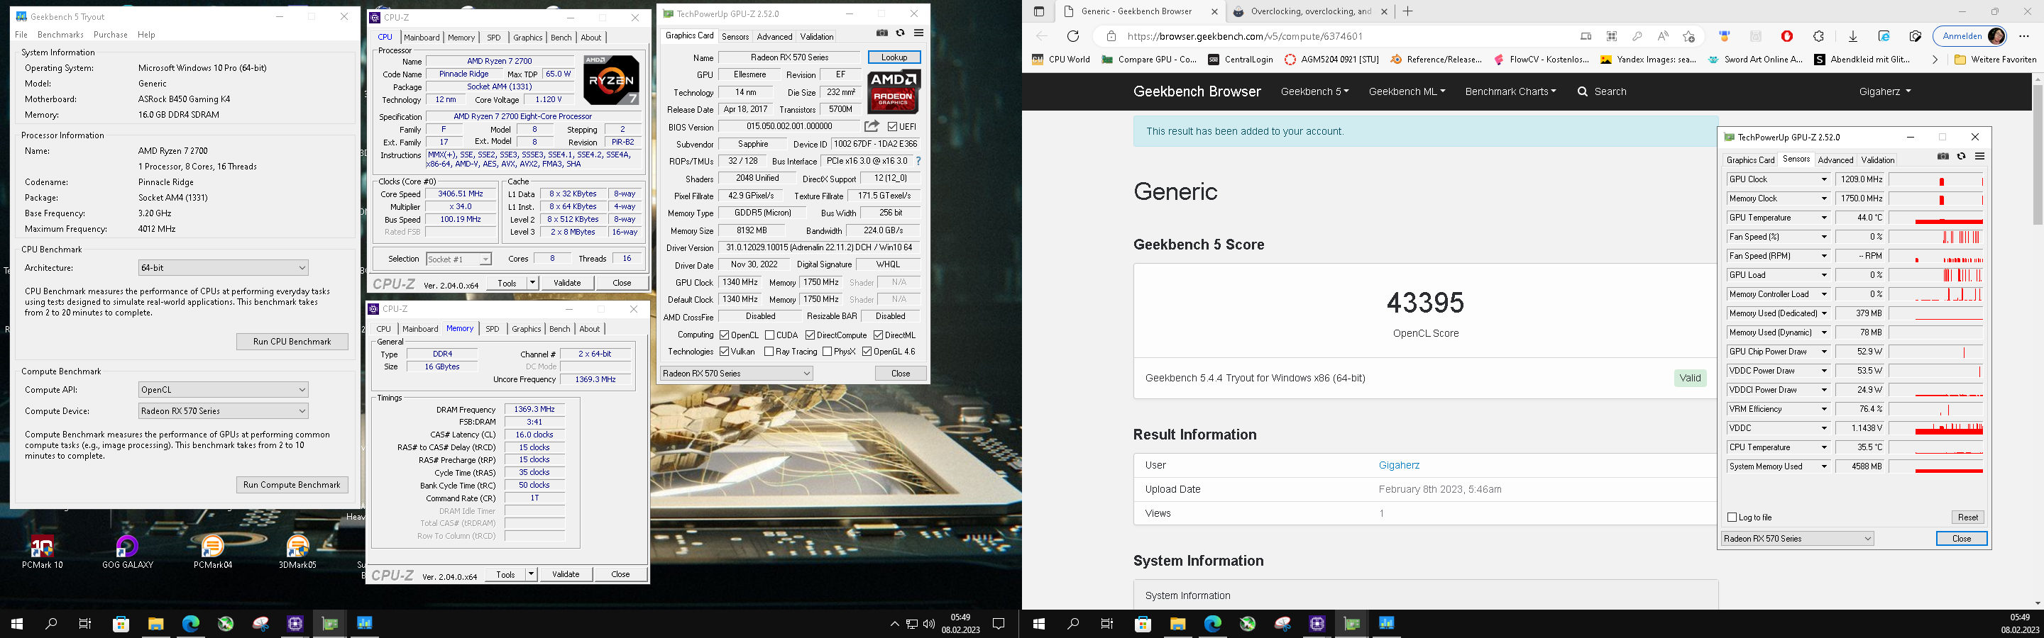
Task: Open a new browser tab with plus
Action: click(1407, 11)
